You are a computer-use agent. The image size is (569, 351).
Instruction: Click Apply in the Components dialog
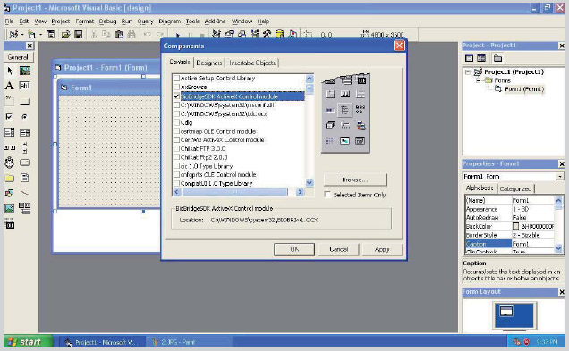click(x=382, y=249)
